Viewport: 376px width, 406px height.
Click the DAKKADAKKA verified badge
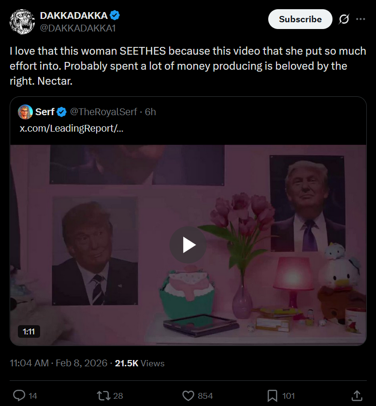point(115,15)
